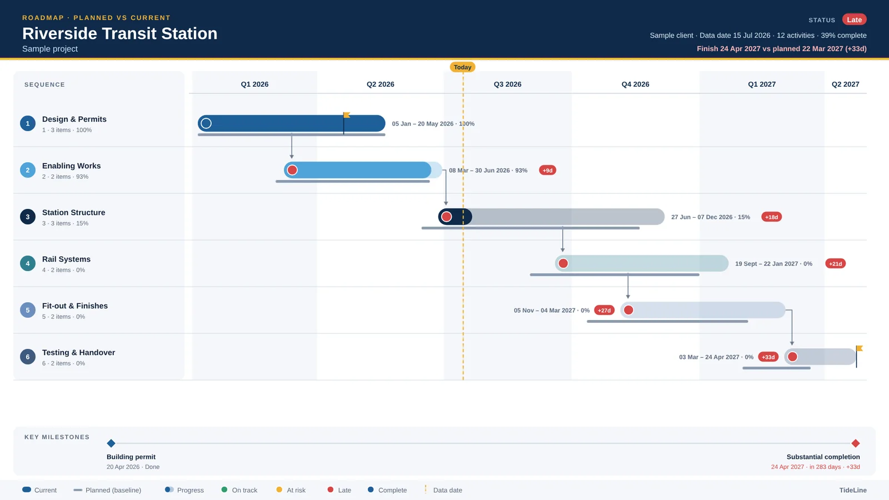Click the complete status circle on the Design & Permits bar
This screenshot has height=500, width=889.
pos(206,123)
